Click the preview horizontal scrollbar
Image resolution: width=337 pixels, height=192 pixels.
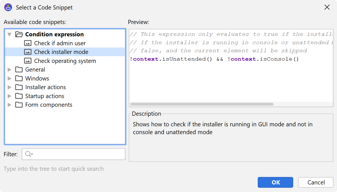(202, 104)
